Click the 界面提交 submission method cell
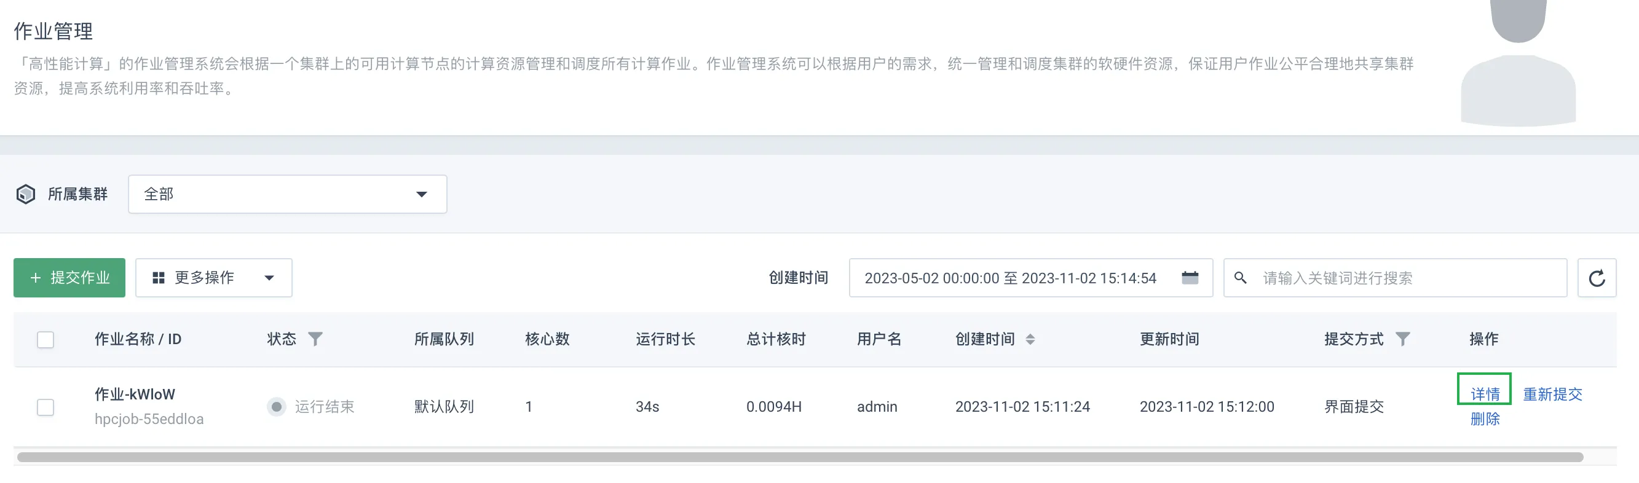 [1354, 407]
